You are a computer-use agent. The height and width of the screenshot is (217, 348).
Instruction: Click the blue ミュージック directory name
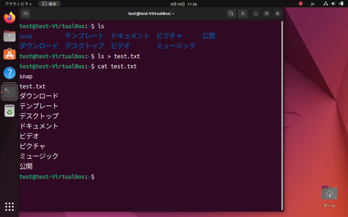tap(176, 46)
